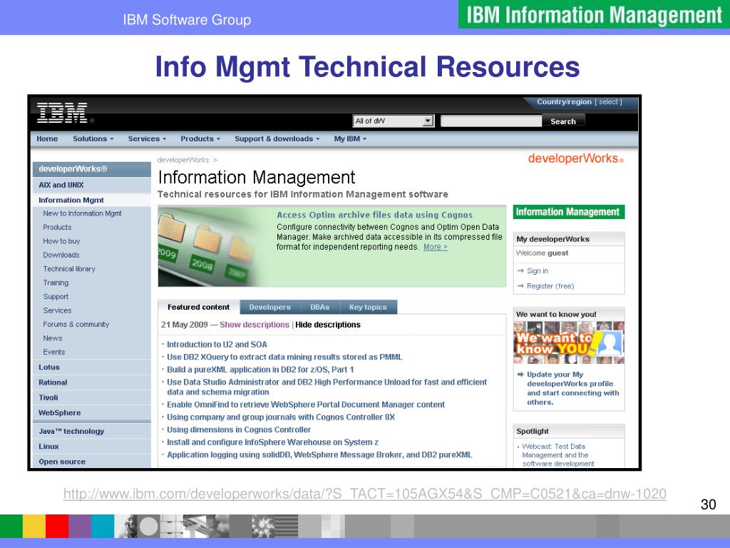Open the Downloads sidebar link
The width and height of the screenshot is (730, 548).
click(x=61, y=255)
